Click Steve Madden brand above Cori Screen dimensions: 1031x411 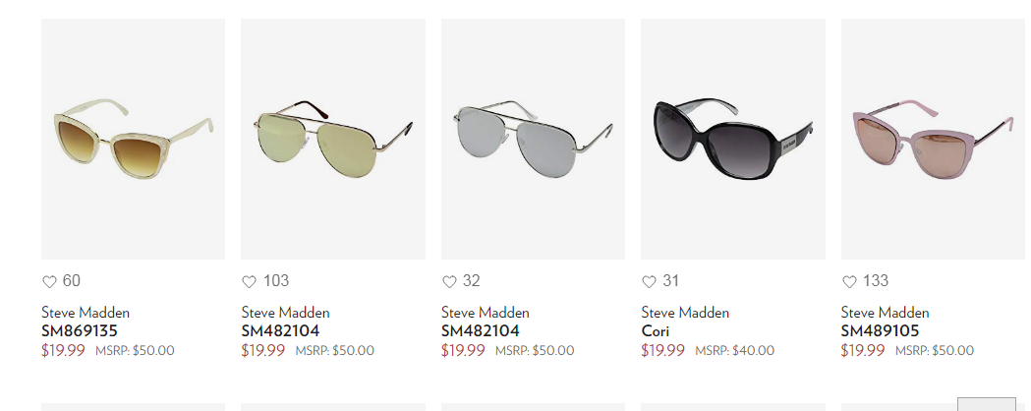click(685, 313)
